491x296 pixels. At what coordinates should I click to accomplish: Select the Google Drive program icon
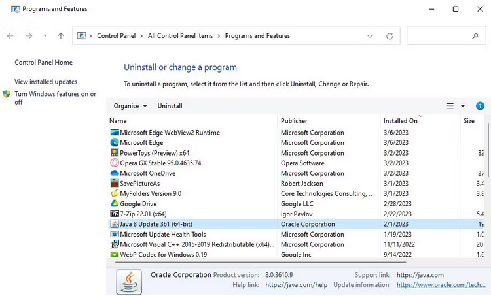115,203
